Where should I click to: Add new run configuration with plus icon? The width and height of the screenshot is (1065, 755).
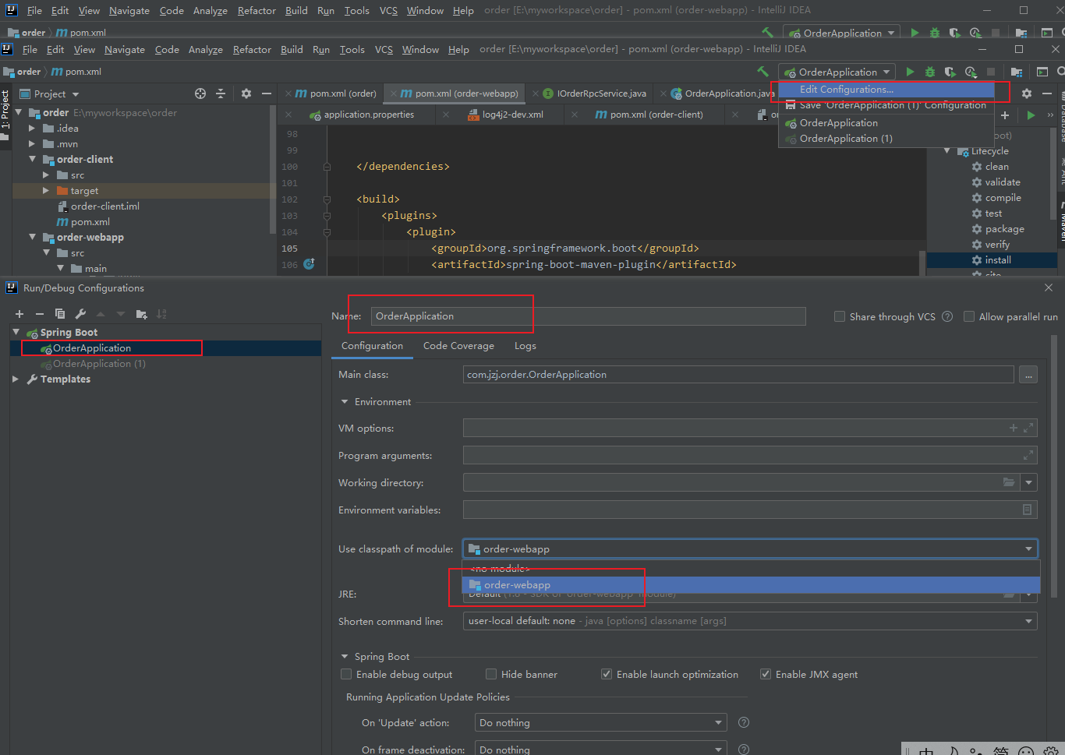(x=19, y=314)
